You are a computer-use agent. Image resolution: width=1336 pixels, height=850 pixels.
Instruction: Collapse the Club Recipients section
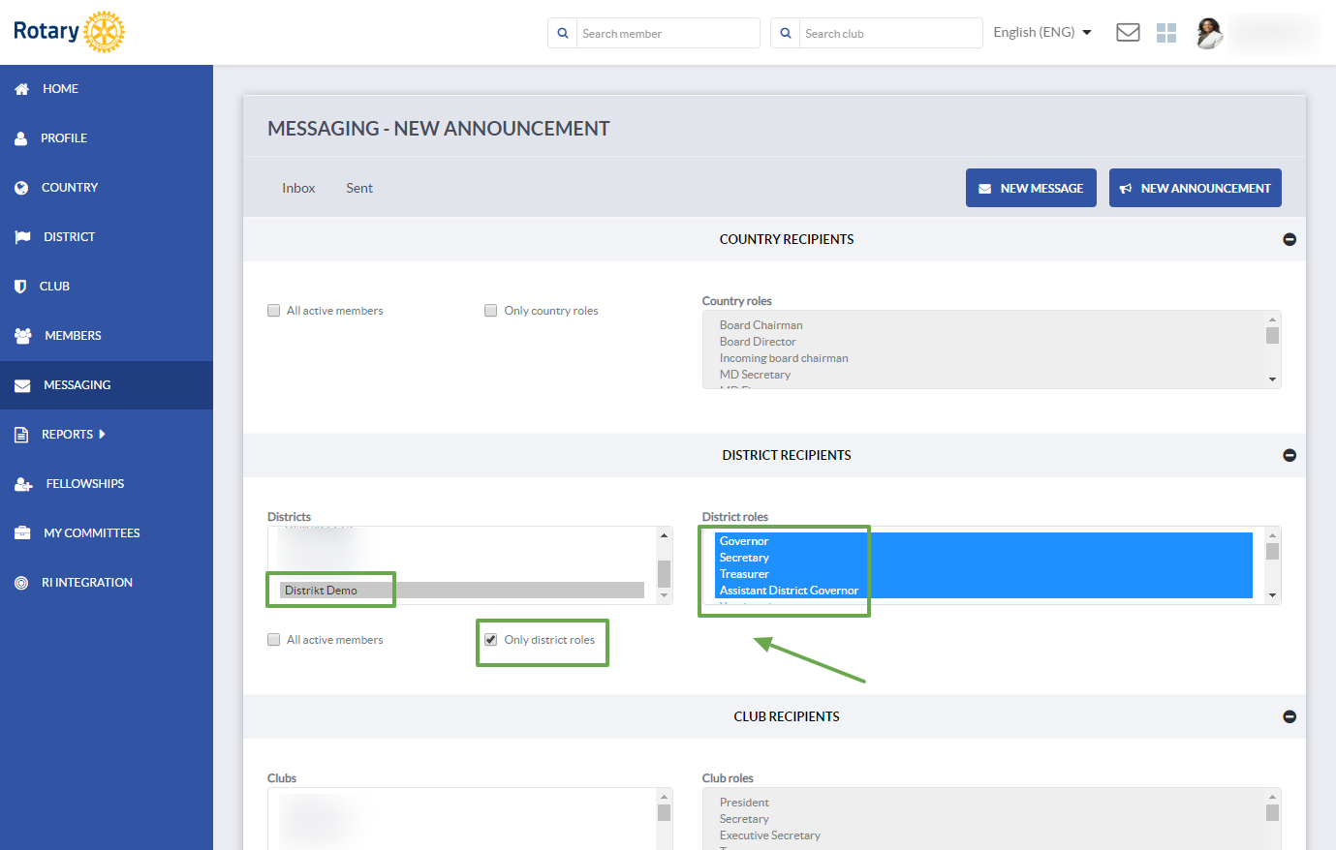point(1289,716)
